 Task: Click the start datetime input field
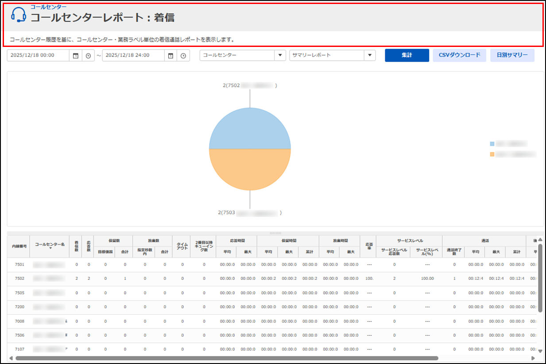pos(38,55)
